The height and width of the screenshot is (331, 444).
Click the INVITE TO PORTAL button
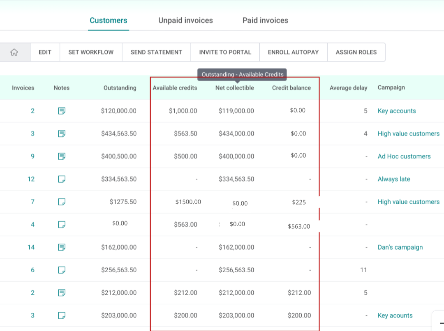[x=225, y=52]
